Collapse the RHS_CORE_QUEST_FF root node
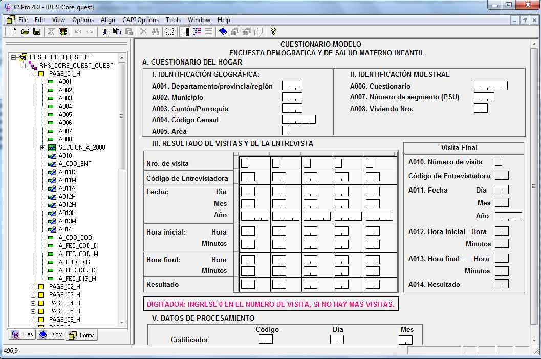The width and height of the screenshot is (541, 359). point(13,57)
